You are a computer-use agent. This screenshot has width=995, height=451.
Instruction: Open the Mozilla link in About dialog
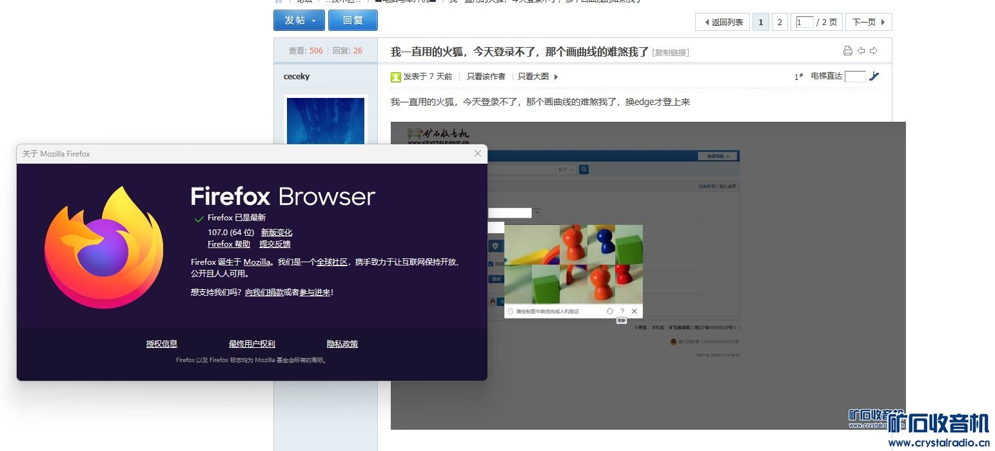pos(257,262)
